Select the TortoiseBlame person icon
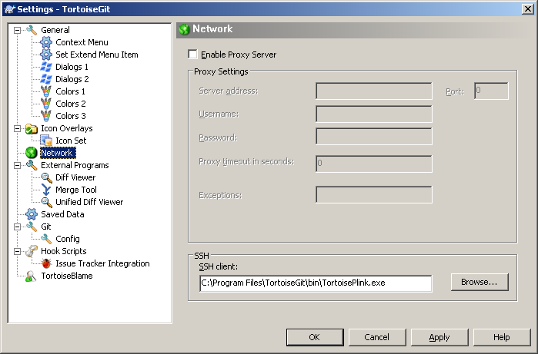Screen dimensions: 538x354 32,276
